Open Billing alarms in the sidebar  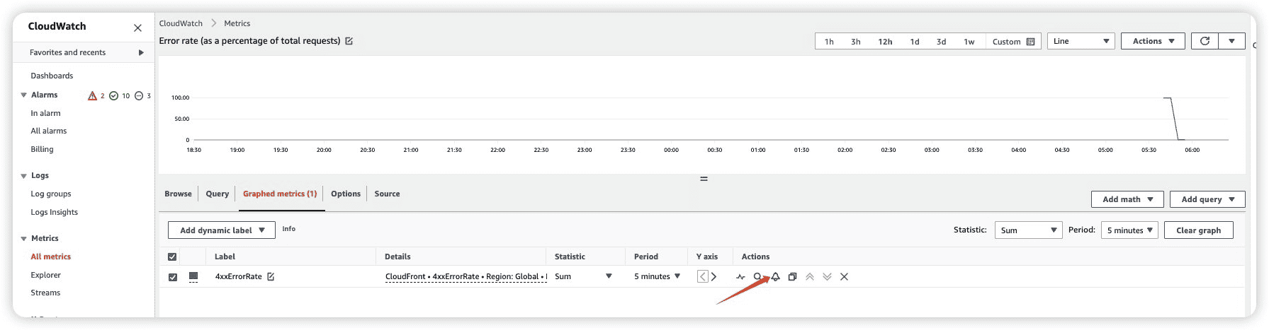point(42,149)
